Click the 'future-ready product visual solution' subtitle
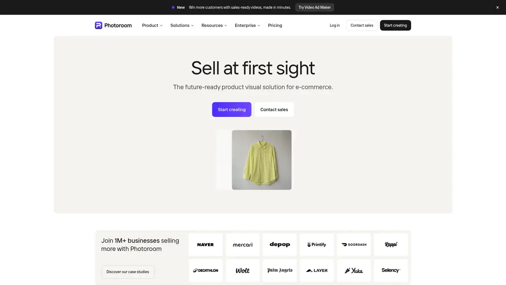This screenshot has width=506, height=285. coord(253,87)
